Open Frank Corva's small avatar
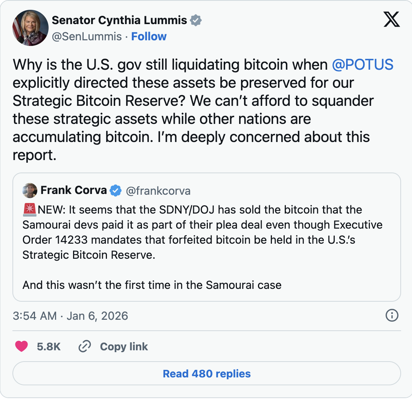 click(x=30, y=191)
